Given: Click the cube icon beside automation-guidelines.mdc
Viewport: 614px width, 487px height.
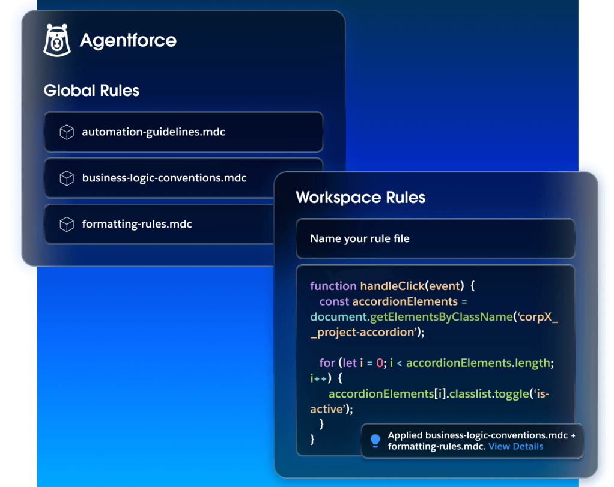Looking at the screenshot, I should point(67,132).
